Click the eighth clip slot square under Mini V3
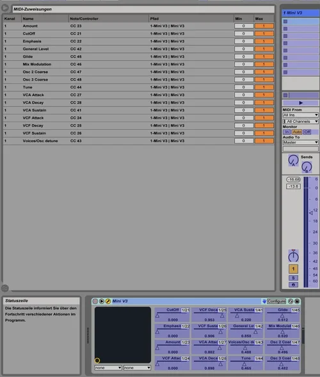The height and width of the screenshot is (377, 320). pos(285,72)
